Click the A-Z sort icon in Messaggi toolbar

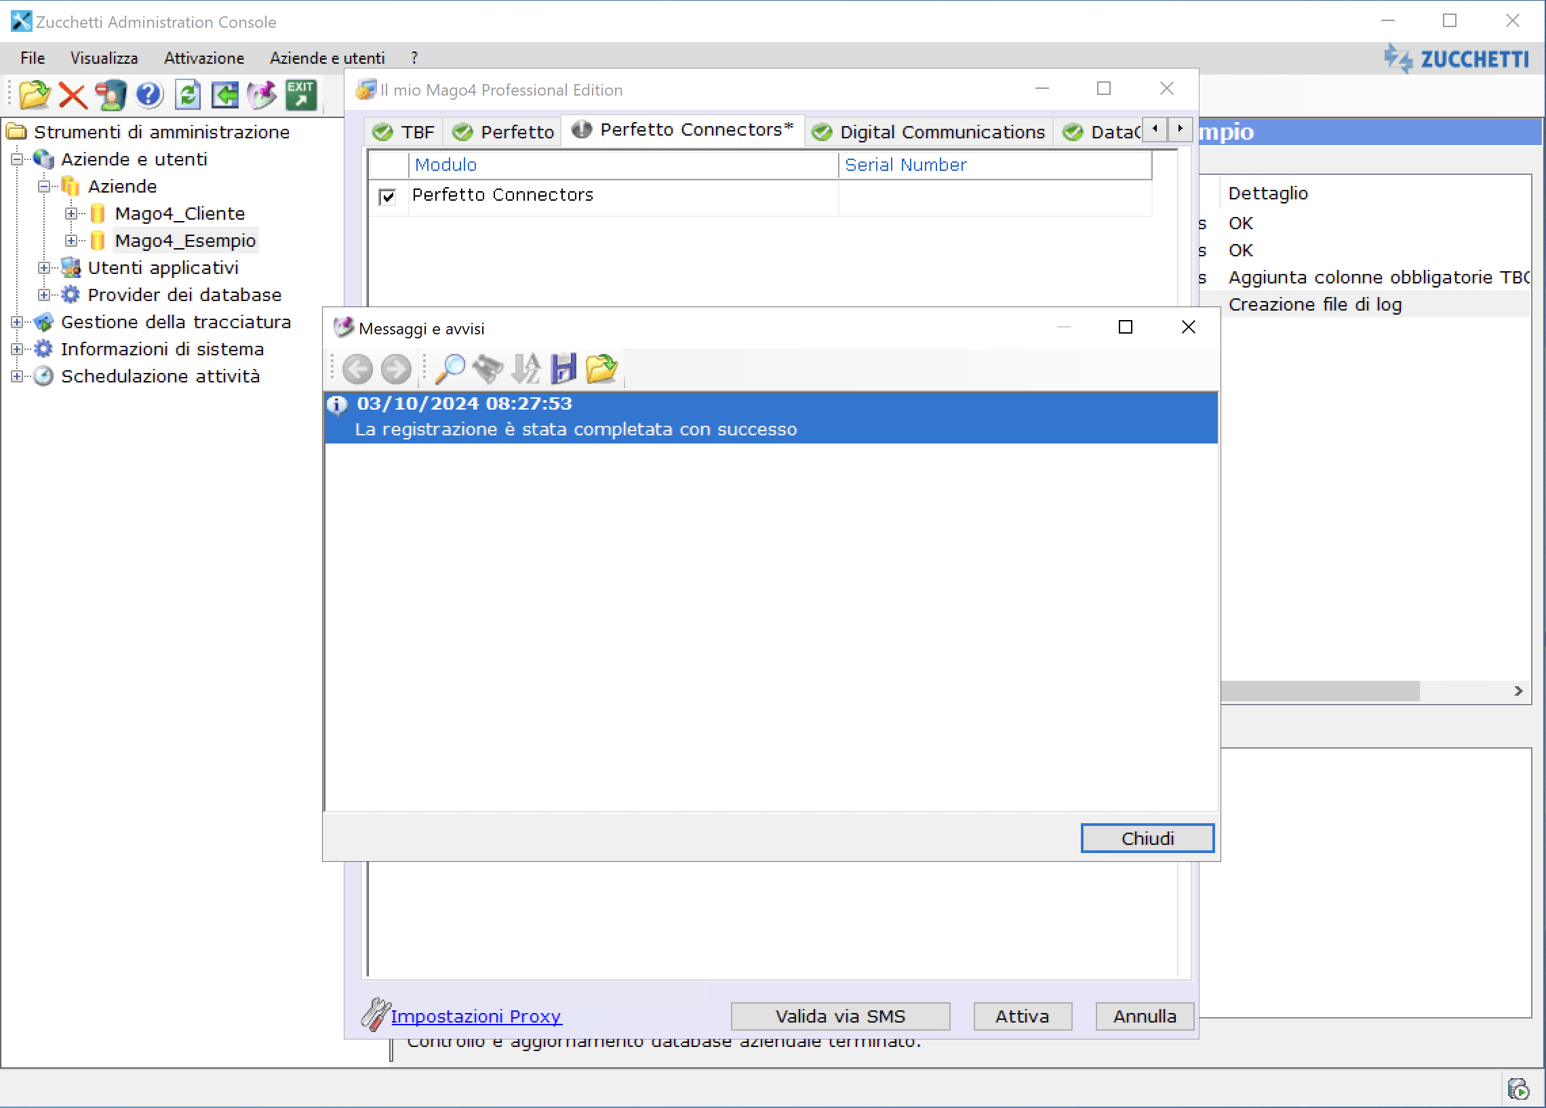[526, 369]
